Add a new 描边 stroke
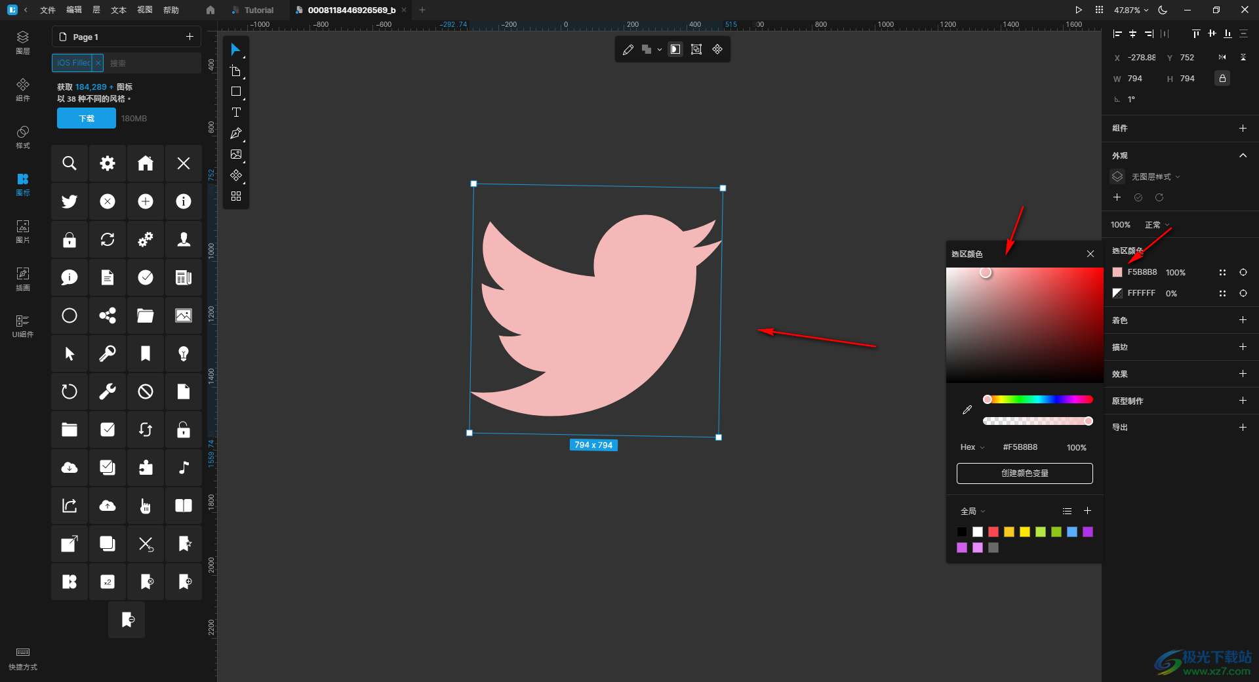1259x682 pixels. 1243,347
